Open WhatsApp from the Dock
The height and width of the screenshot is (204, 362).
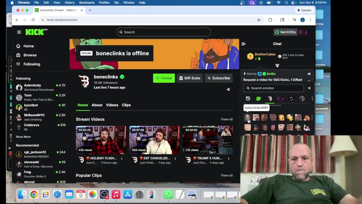168,195
